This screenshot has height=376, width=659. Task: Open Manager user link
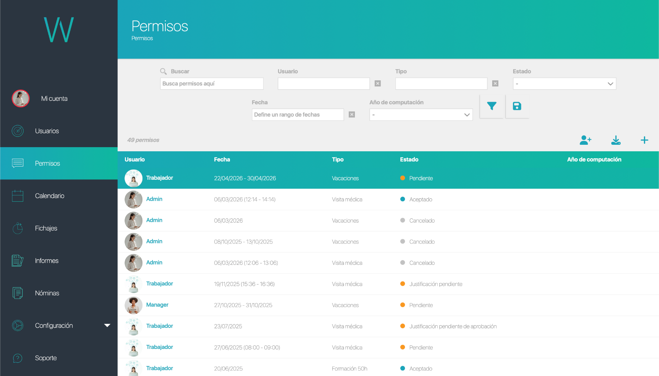pos(157,305)
